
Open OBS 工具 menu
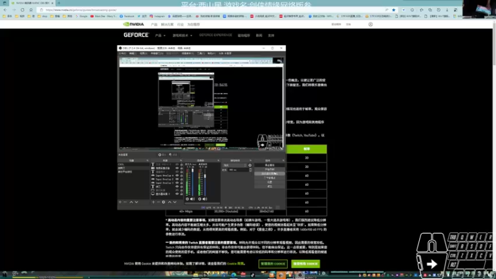pos(201,53)
